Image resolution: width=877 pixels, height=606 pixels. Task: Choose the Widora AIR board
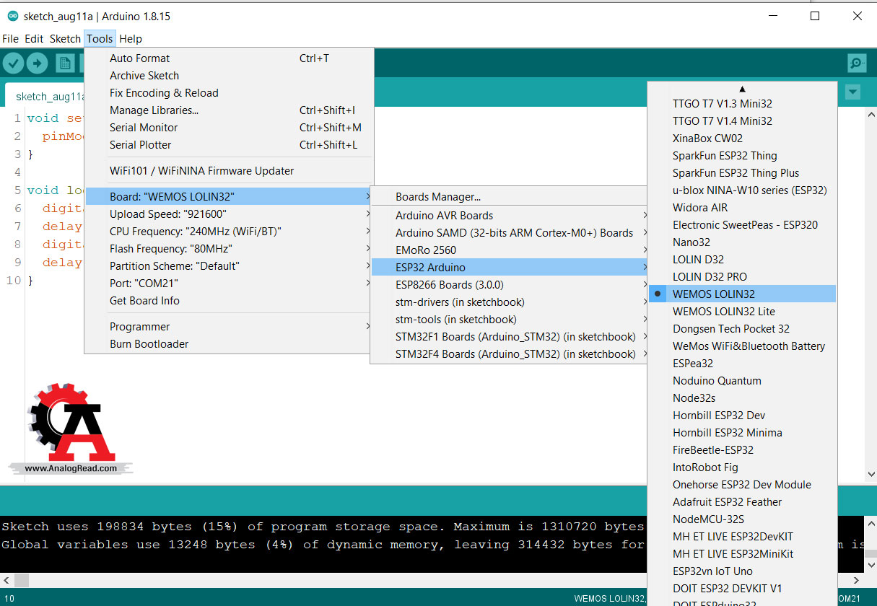coord(742,208)
